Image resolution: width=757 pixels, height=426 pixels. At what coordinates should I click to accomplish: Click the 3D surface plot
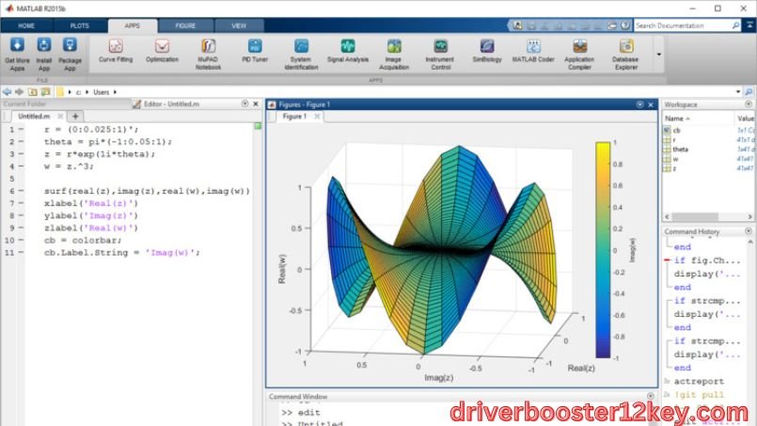[x=442, y=249]
